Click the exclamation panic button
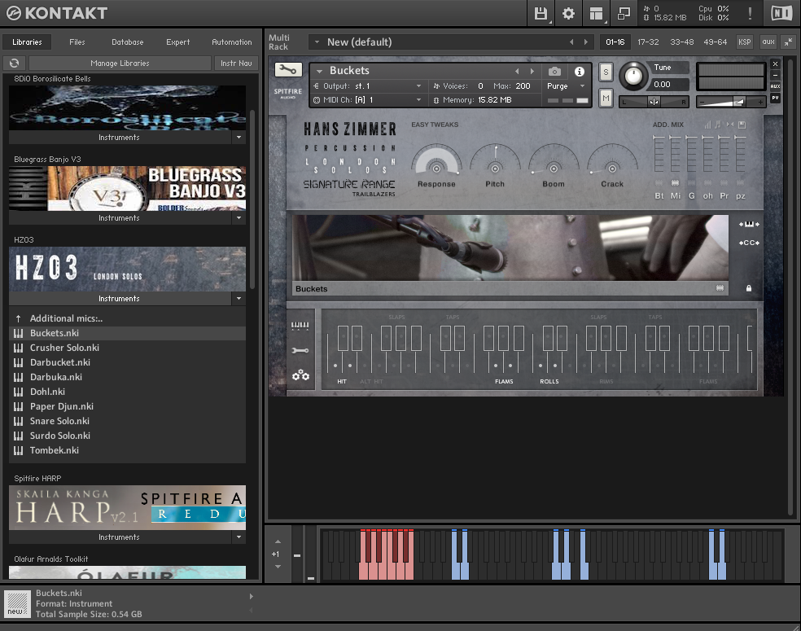Screen dimensions: 801x631 tap(750, 13)
